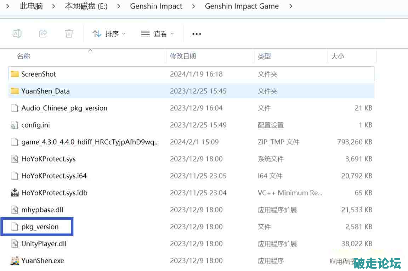Click the Share icon in toolbar
This screenshot has width=408, height=271.
pyautogui.click(x=43, y=34)
